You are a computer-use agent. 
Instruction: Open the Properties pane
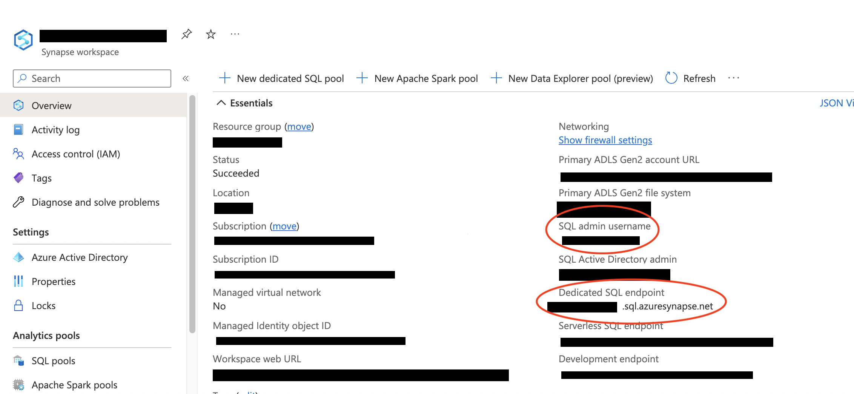point(54,281)
